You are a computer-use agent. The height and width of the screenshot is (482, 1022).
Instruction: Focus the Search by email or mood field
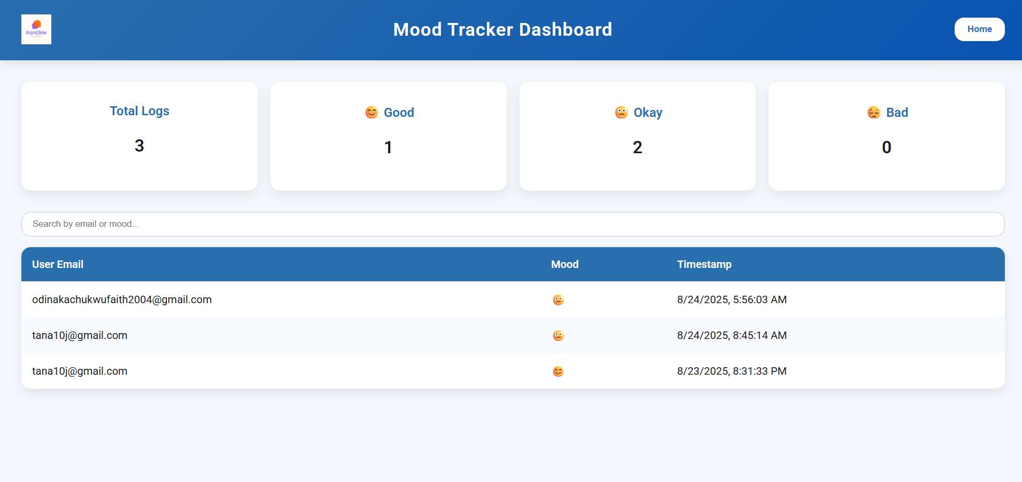(x=513, y=224)
